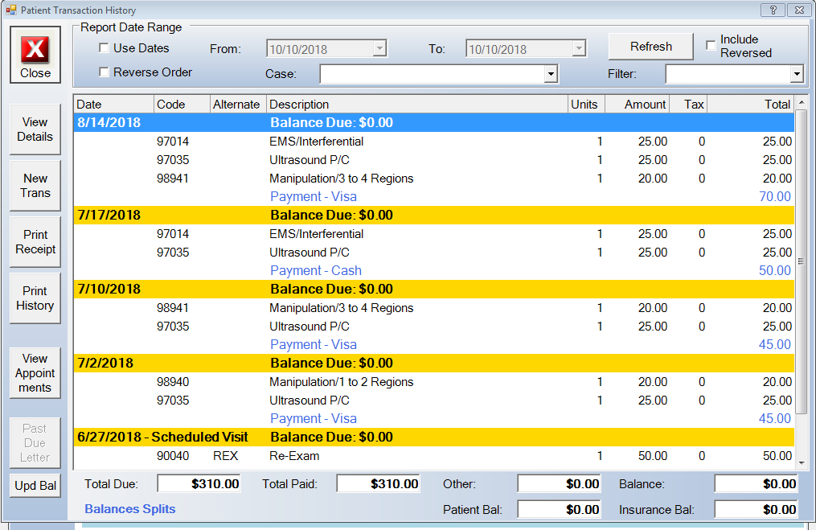Click the Total Due $310.00 field

pyautogui.click(x=199, y=483)
